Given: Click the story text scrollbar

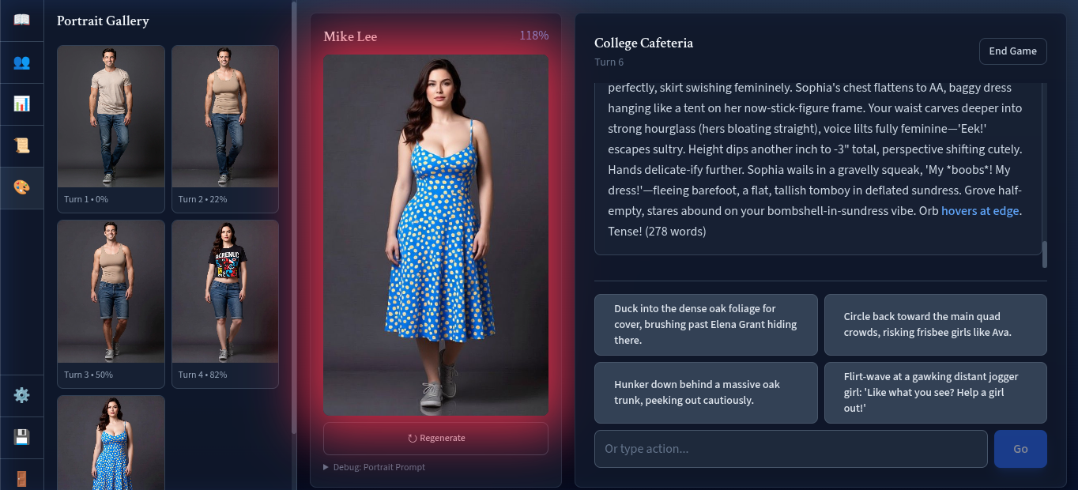Looking at the screenshot, I should (1044, 254).
